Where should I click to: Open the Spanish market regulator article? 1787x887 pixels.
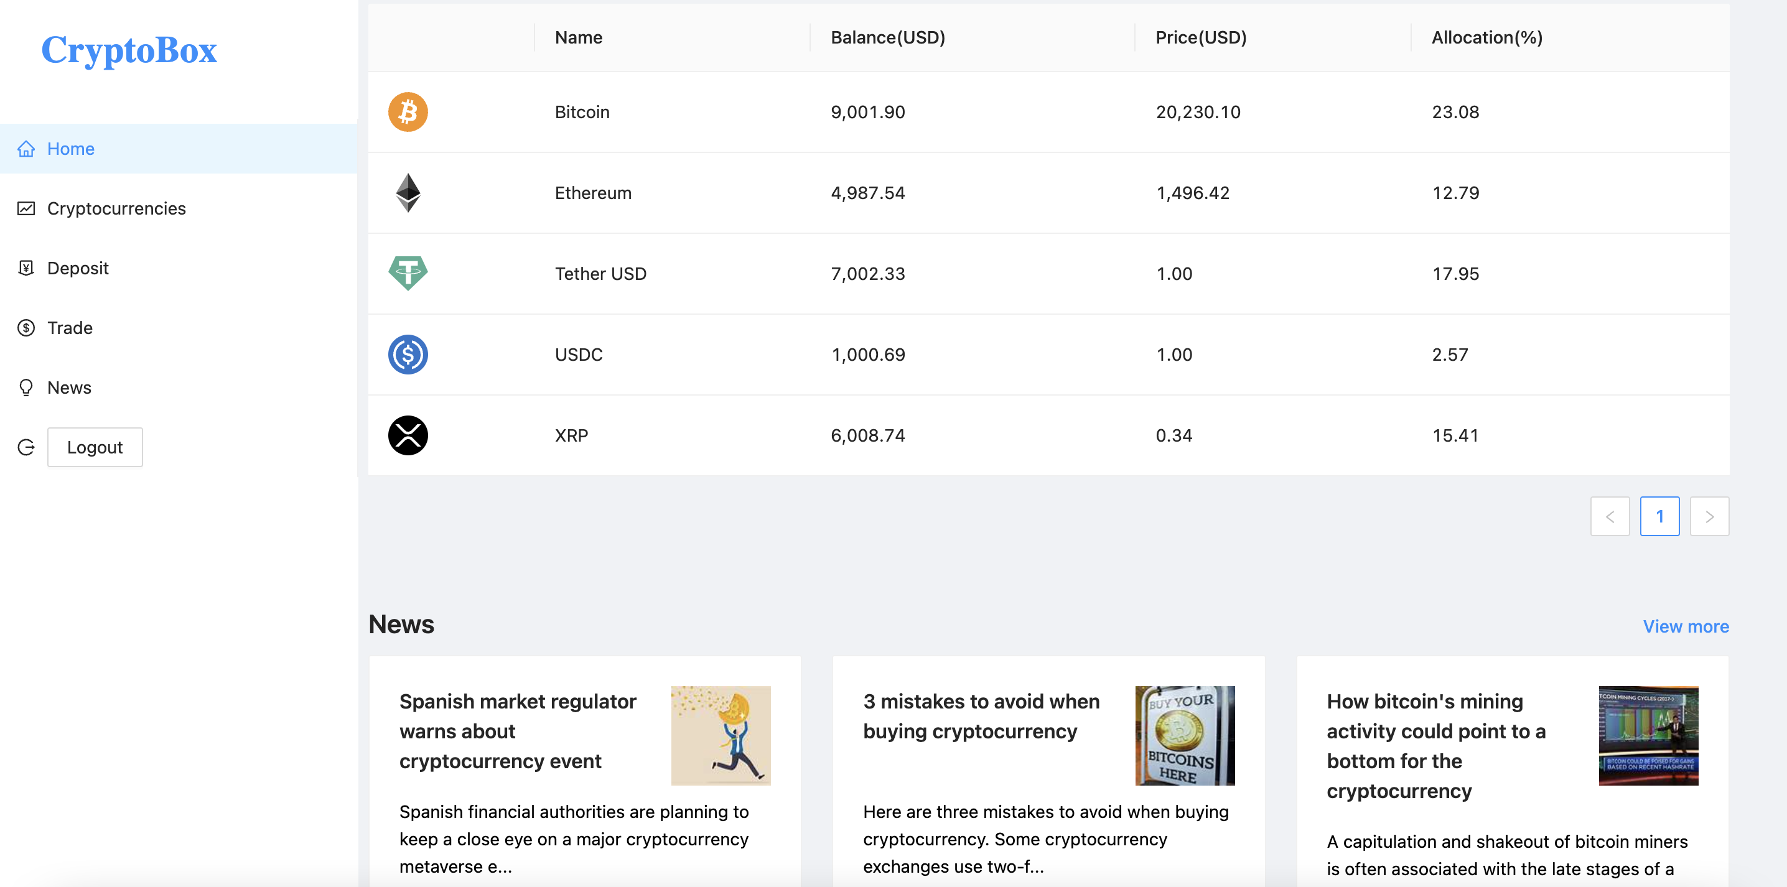pyautogui.click(x=518, y=731)
